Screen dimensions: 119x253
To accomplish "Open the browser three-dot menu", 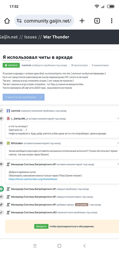I will (x=112, y=21).
